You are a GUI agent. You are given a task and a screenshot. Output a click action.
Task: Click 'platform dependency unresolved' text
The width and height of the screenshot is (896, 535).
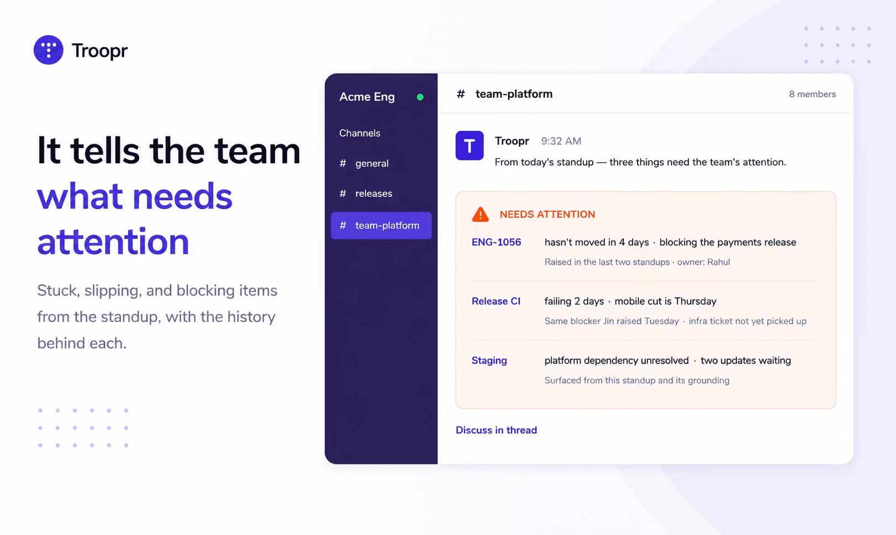tap(616, 361)
